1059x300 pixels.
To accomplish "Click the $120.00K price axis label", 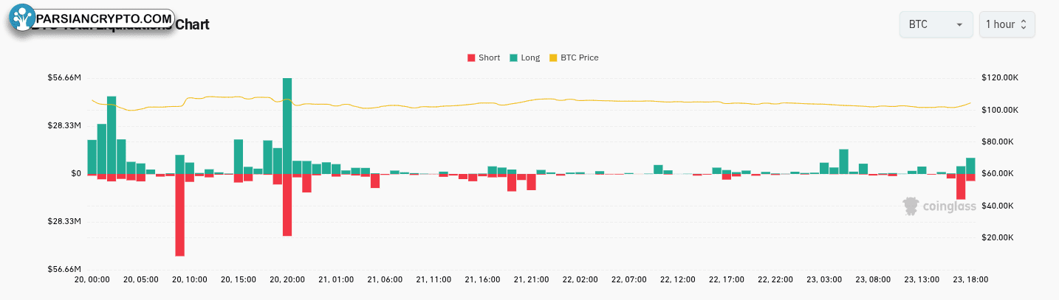I will tap(1000, 78).
